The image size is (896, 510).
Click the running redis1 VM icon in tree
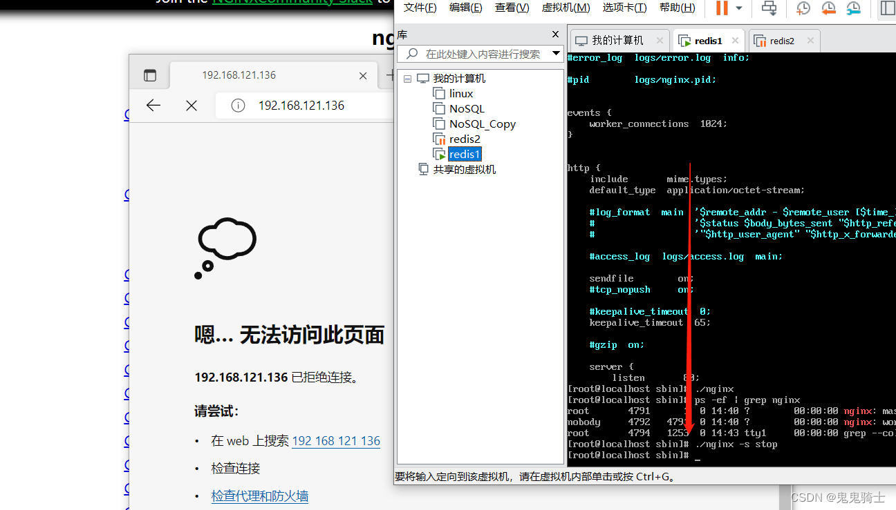pos(439,154)
